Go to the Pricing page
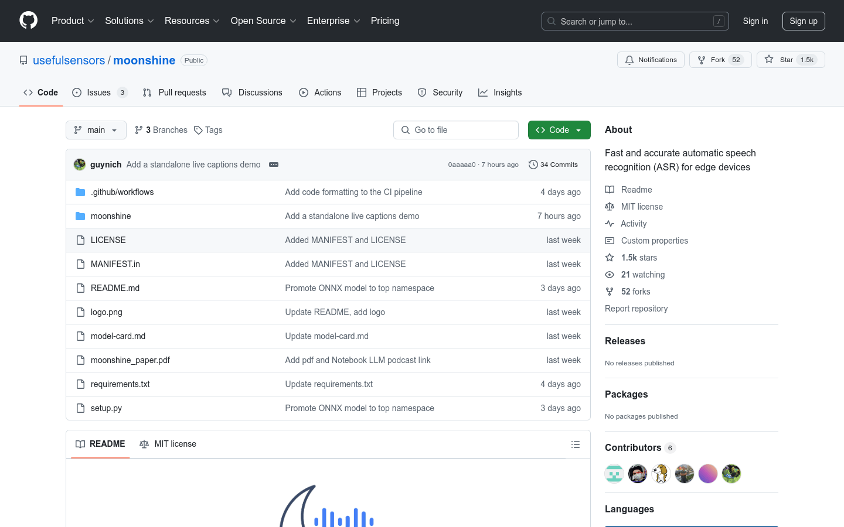The width and height of the screenshot is (844, 527). point(385,20)
